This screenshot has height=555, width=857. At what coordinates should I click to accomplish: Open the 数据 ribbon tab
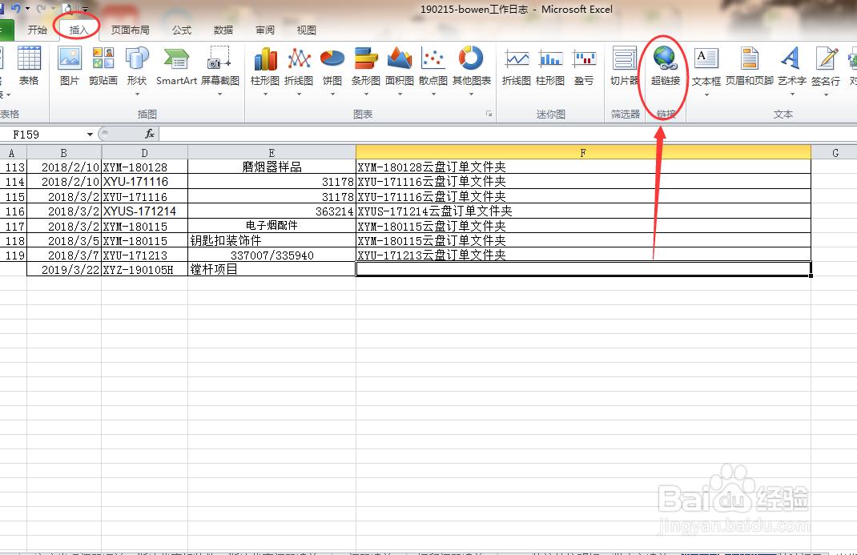point(223,29)
